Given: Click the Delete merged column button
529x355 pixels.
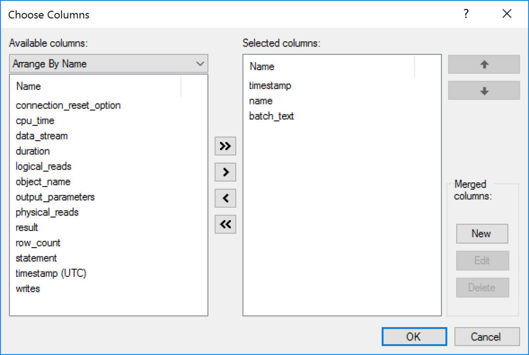Looking at the screenshot, I should [x=483, y=287].
